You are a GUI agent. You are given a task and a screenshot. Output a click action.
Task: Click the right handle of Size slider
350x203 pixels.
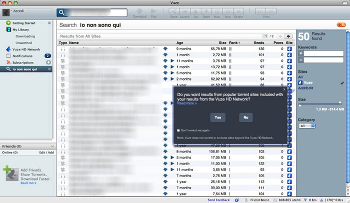340,103
